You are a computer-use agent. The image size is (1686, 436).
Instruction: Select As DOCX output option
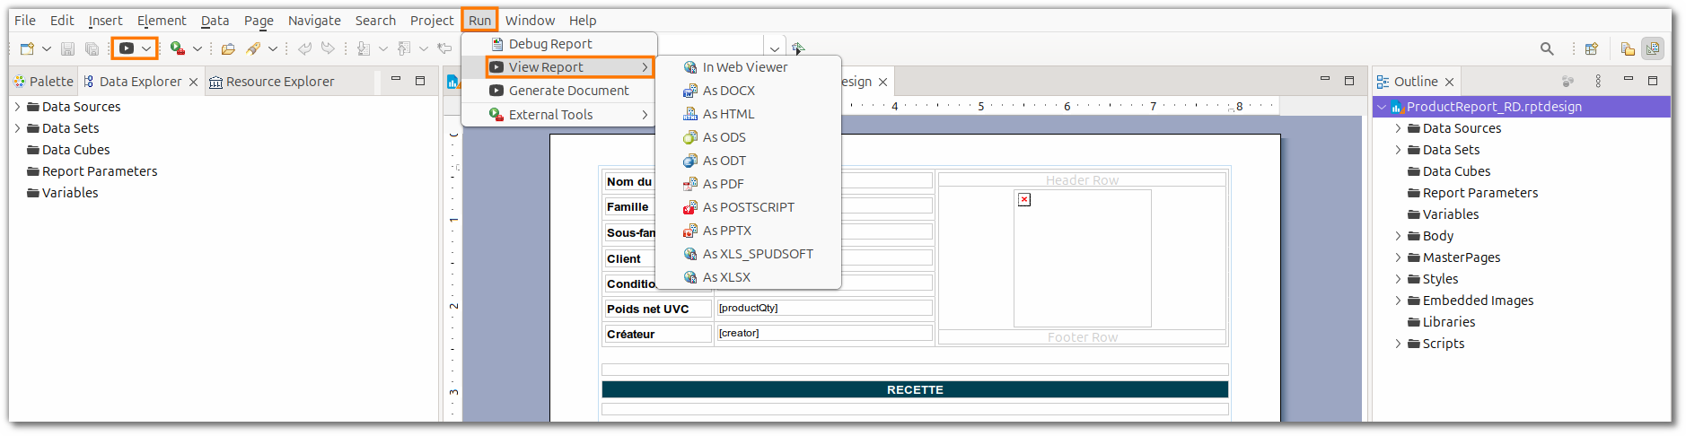coord(749,90)
